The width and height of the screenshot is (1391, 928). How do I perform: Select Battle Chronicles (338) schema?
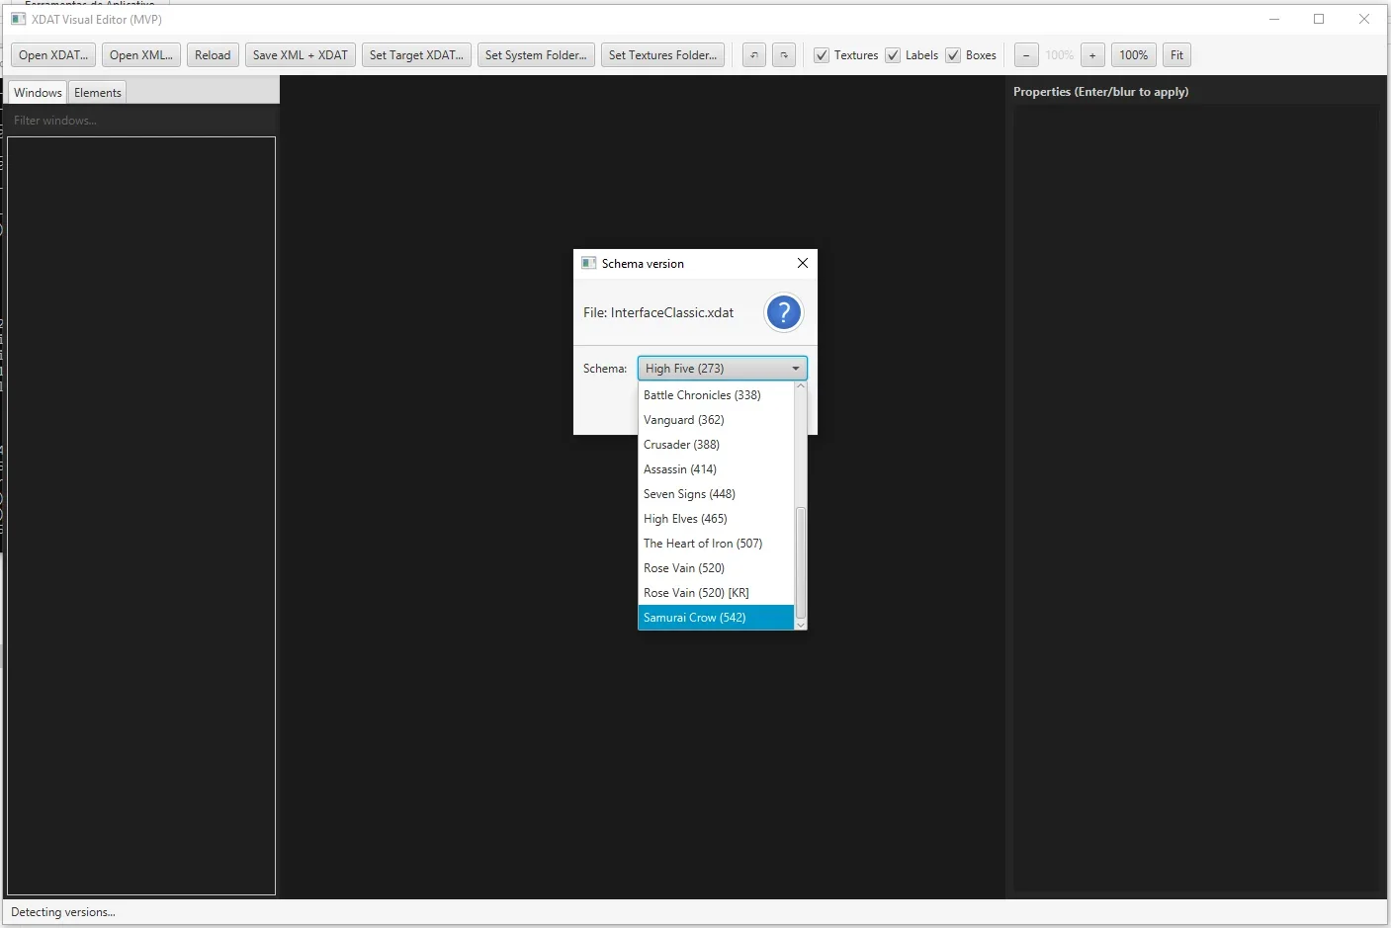point(716,395)
